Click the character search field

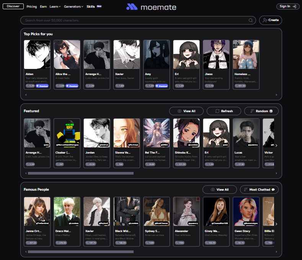coord(138,20)
